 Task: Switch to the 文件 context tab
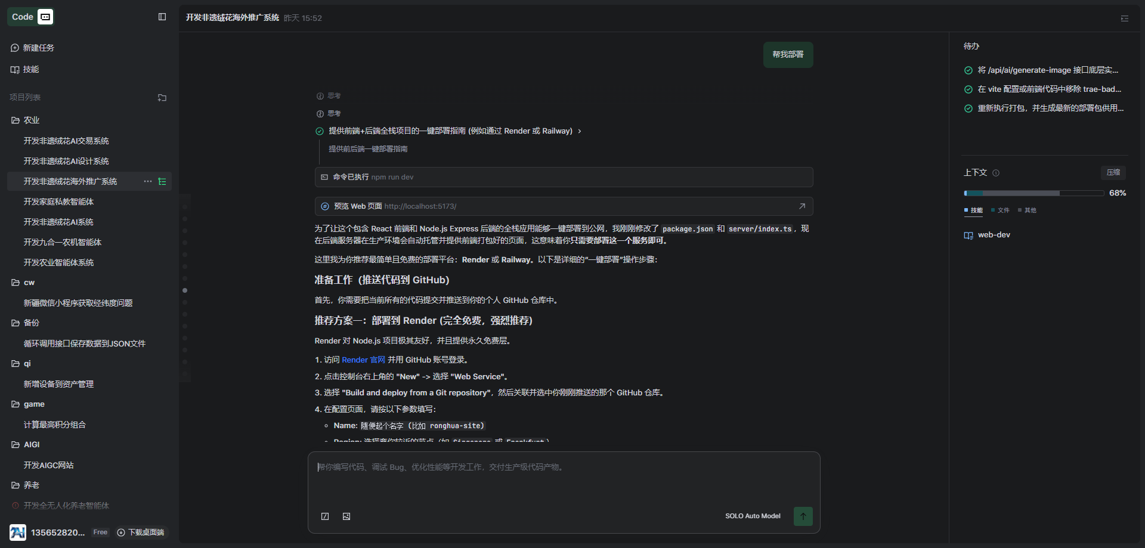(1001, 210)
